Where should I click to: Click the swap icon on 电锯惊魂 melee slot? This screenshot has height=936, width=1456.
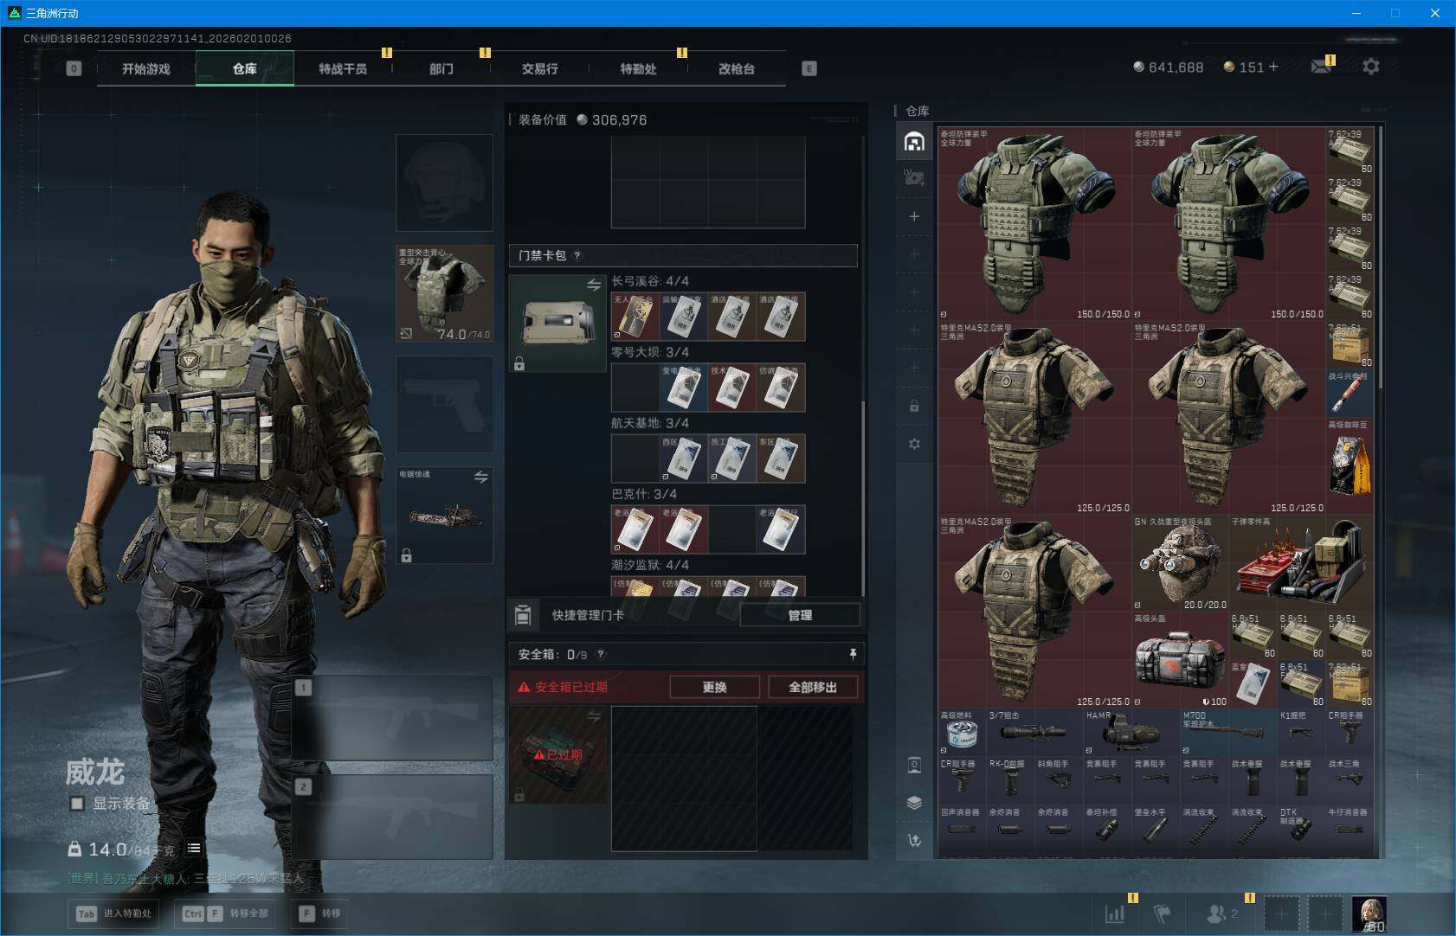(x=480, y=477)
